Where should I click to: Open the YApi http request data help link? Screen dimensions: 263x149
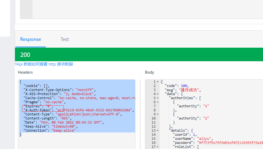44,64
